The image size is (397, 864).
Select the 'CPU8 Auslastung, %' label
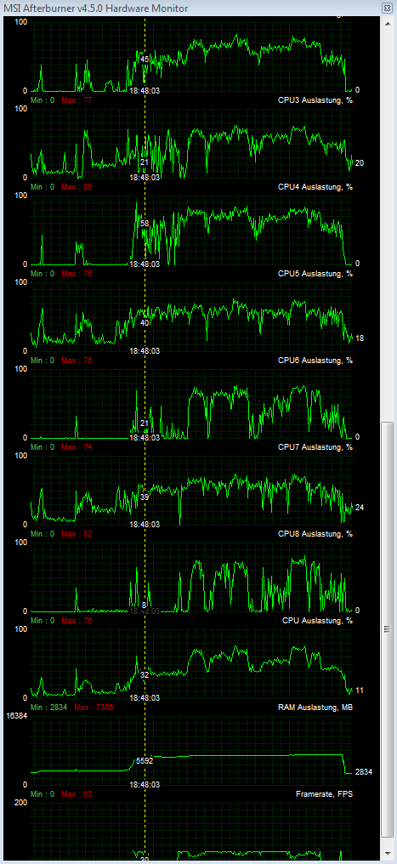coord(315,534)
